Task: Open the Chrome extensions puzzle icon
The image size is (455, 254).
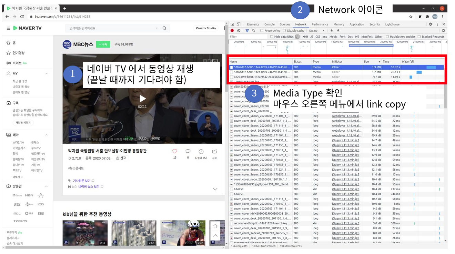Action: tap(427, 17)
